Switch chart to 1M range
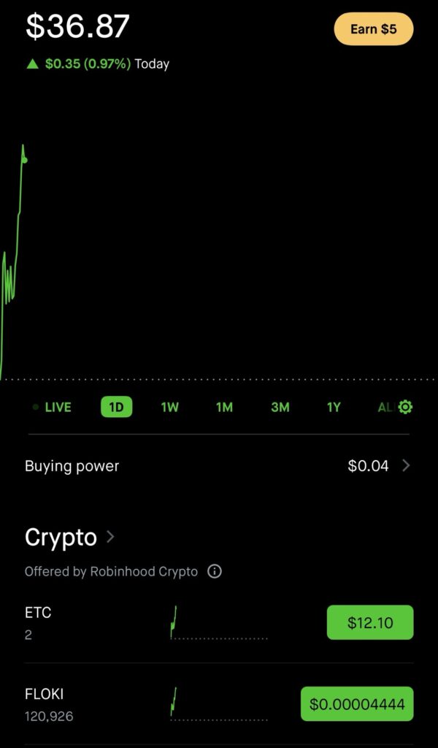 click(224, 407)
